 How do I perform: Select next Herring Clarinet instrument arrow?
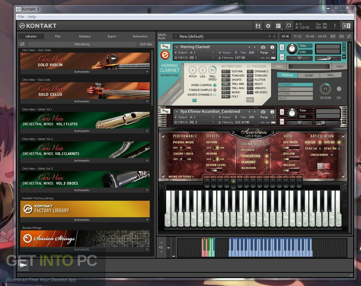pyautogui.click(x=255, y=47)
